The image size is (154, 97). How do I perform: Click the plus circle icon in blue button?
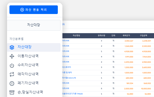(22, 10)
